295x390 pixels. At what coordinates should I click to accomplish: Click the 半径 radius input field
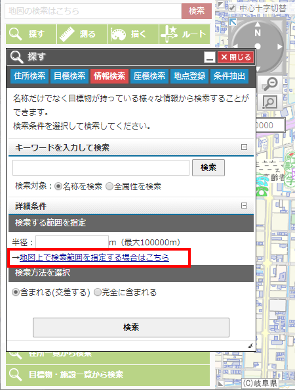click(72, 242)
